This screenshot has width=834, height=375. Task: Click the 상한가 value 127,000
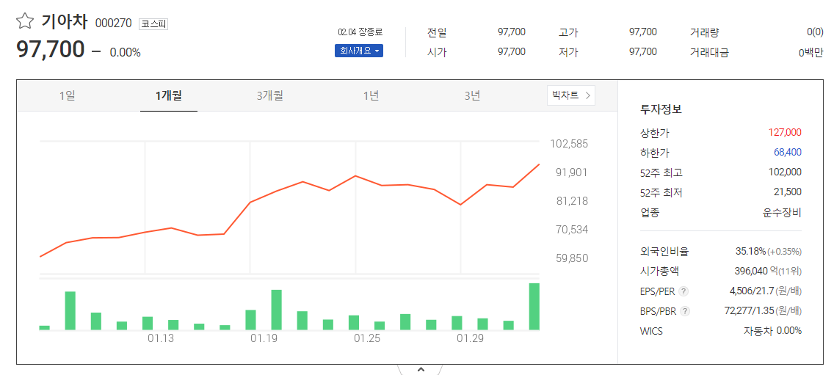[785, 132]
